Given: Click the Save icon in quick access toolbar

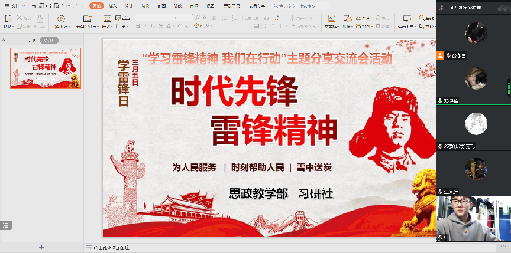Looking at the screenshot, I should [x=33, y=6].
